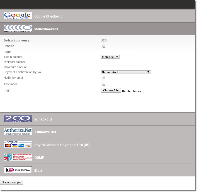Open Payment confirmation by you dropdown

126,72
